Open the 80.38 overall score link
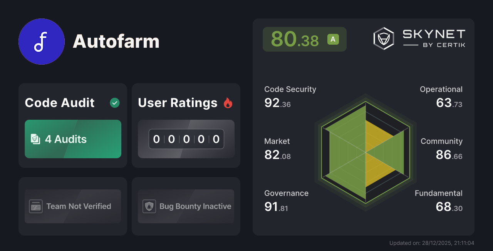The image size is (493, 251). 304,39
